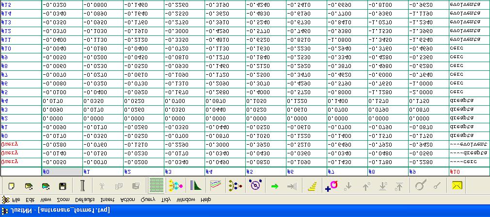Click the 0.0000 cell in column #0
490x217 pixels.
62,119
